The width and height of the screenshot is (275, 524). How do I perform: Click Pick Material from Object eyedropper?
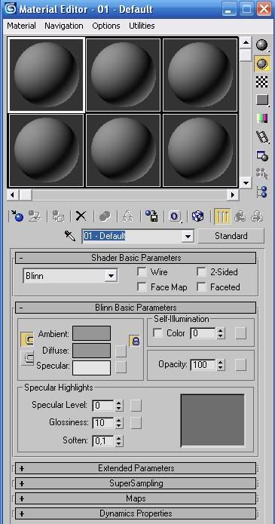click(x=70, y=236)
